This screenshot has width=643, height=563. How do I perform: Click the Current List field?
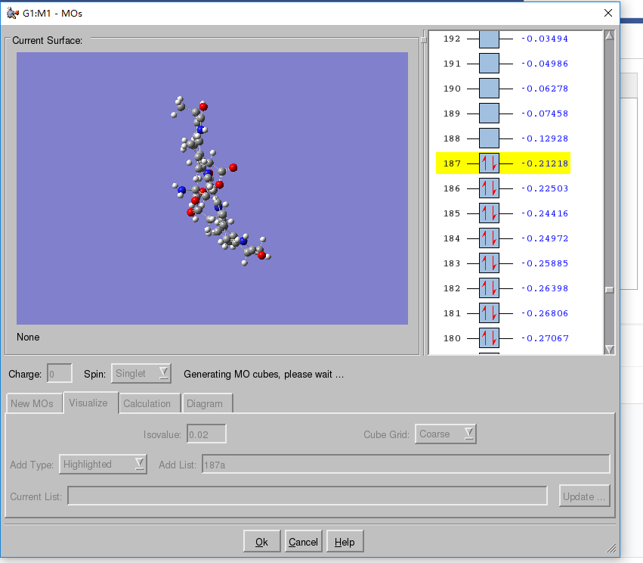tap(308, 496)
